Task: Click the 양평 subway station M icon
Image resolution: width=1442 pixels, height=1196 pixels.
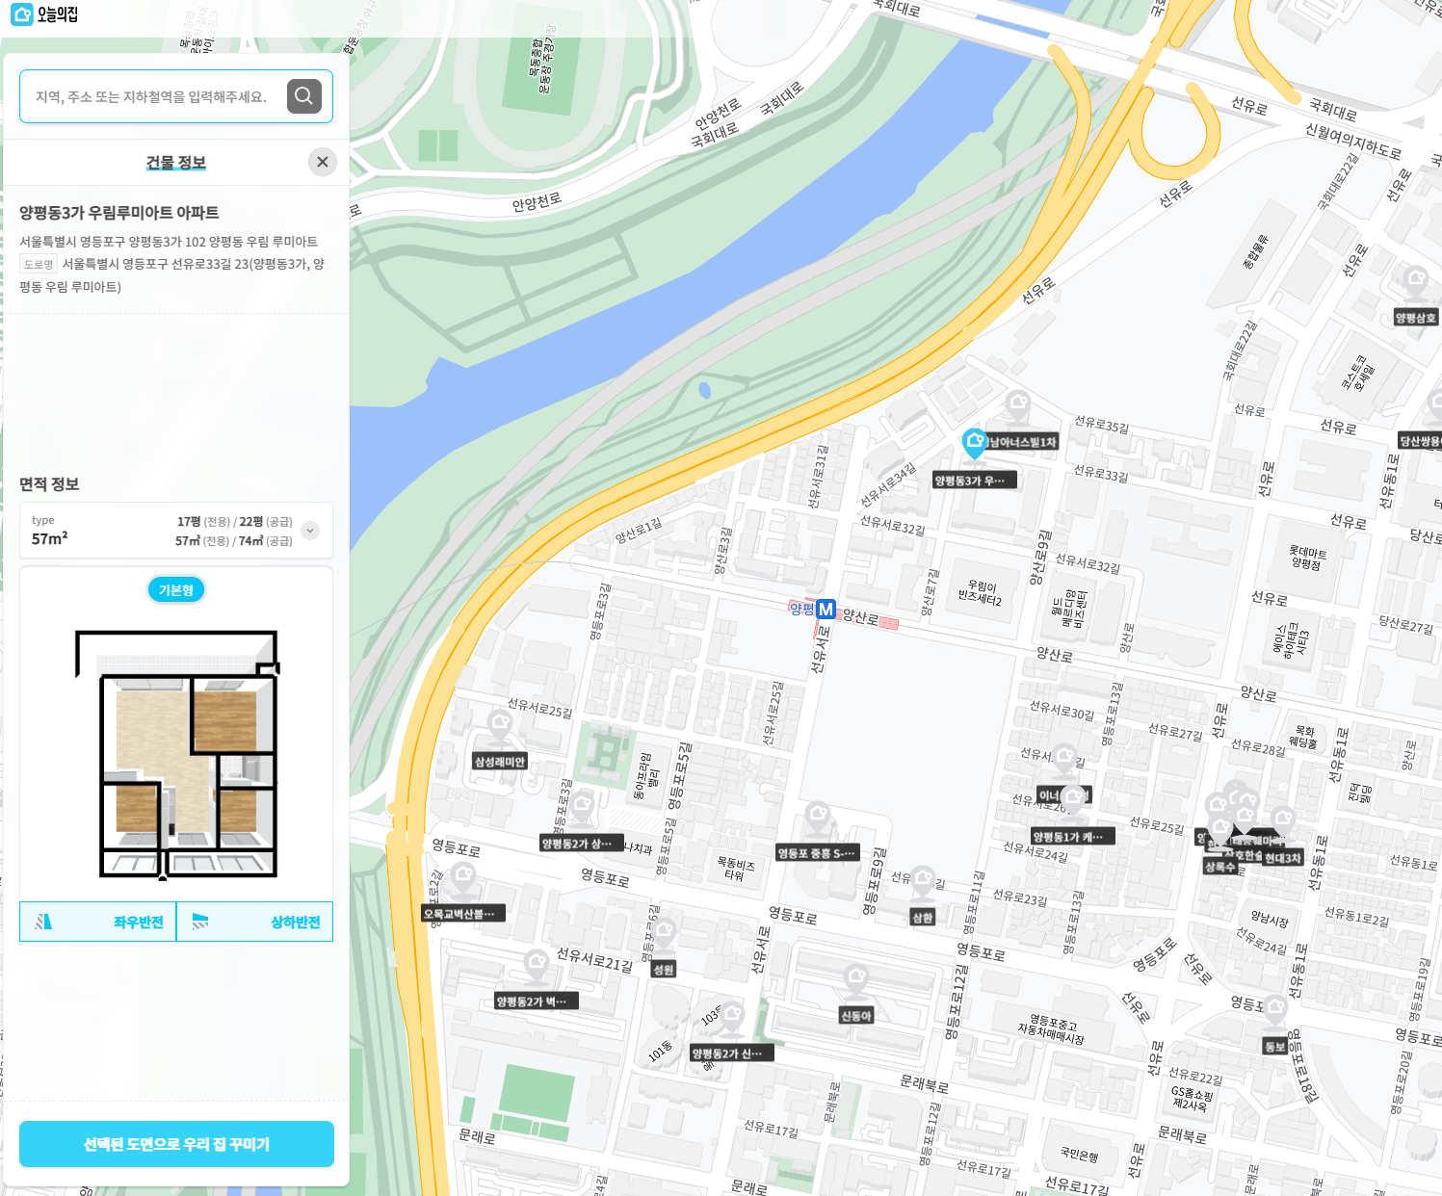Action: coord(826,609)
